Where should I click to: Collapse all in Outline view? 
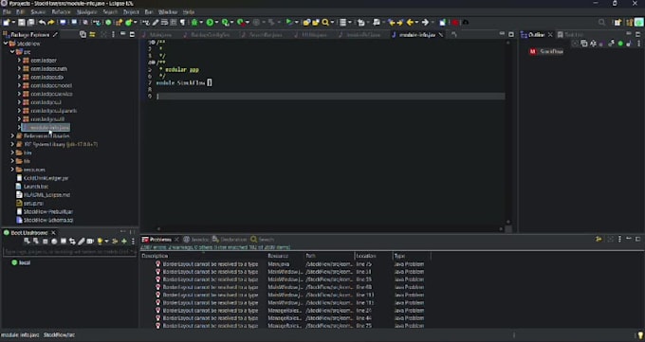click(x=584, y=44)
